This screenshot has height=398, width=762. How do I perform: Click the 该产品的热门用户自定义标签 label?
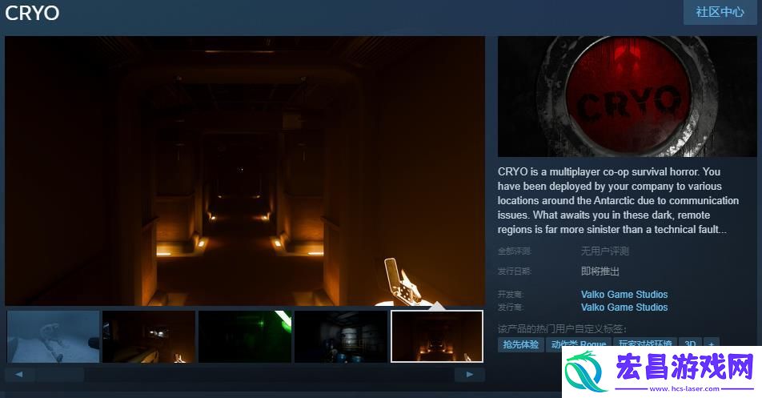[x=562, y=329]
